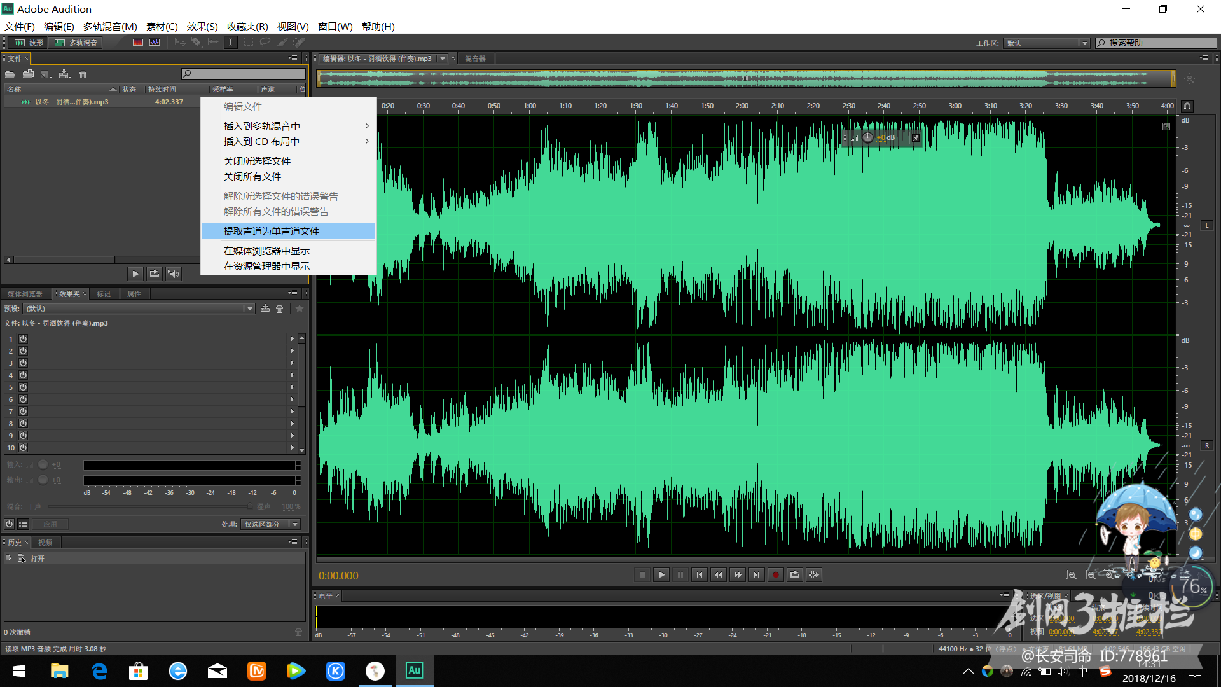Screen dimensions: 1221x687
Task: Open the workspace dropdown showing 默认
Action: pyautogui.click(x=1047, y=43)
